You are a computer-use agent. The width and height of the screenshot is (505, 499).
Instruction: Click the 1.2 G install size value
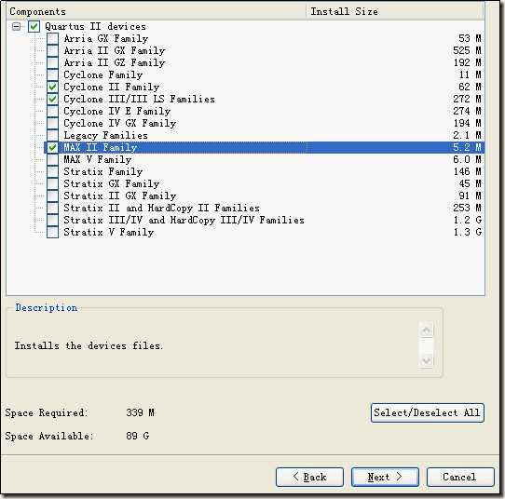coord(468,221)
